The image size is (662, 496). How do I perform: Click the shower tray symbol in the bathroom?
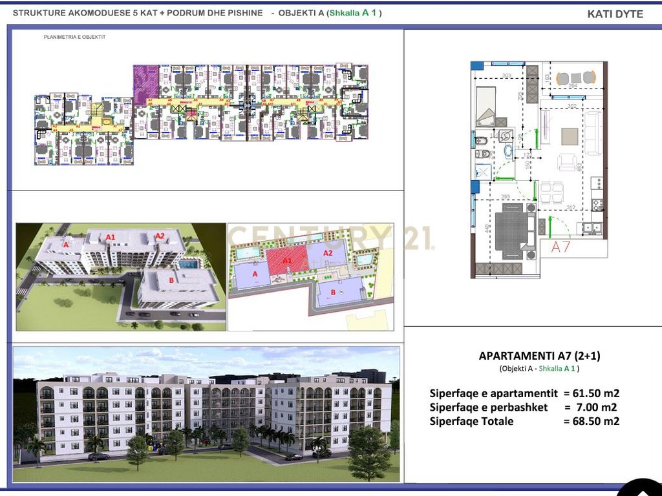(x=482, y=172)
